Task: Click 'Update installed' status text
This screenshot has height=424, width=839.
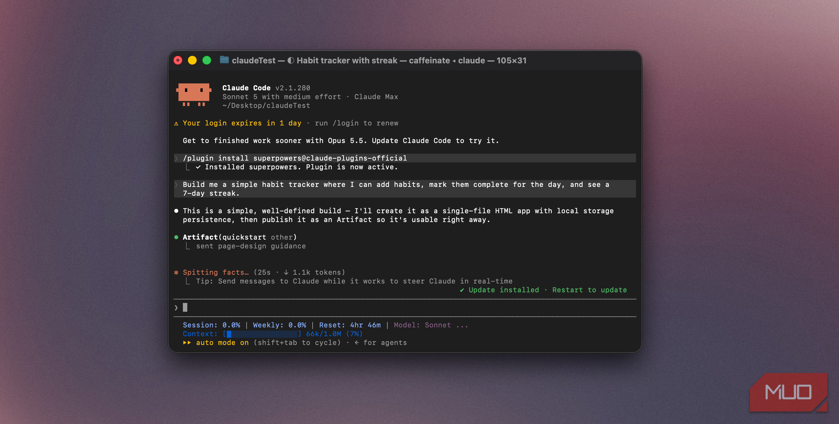Action: [x=503, y=290]
